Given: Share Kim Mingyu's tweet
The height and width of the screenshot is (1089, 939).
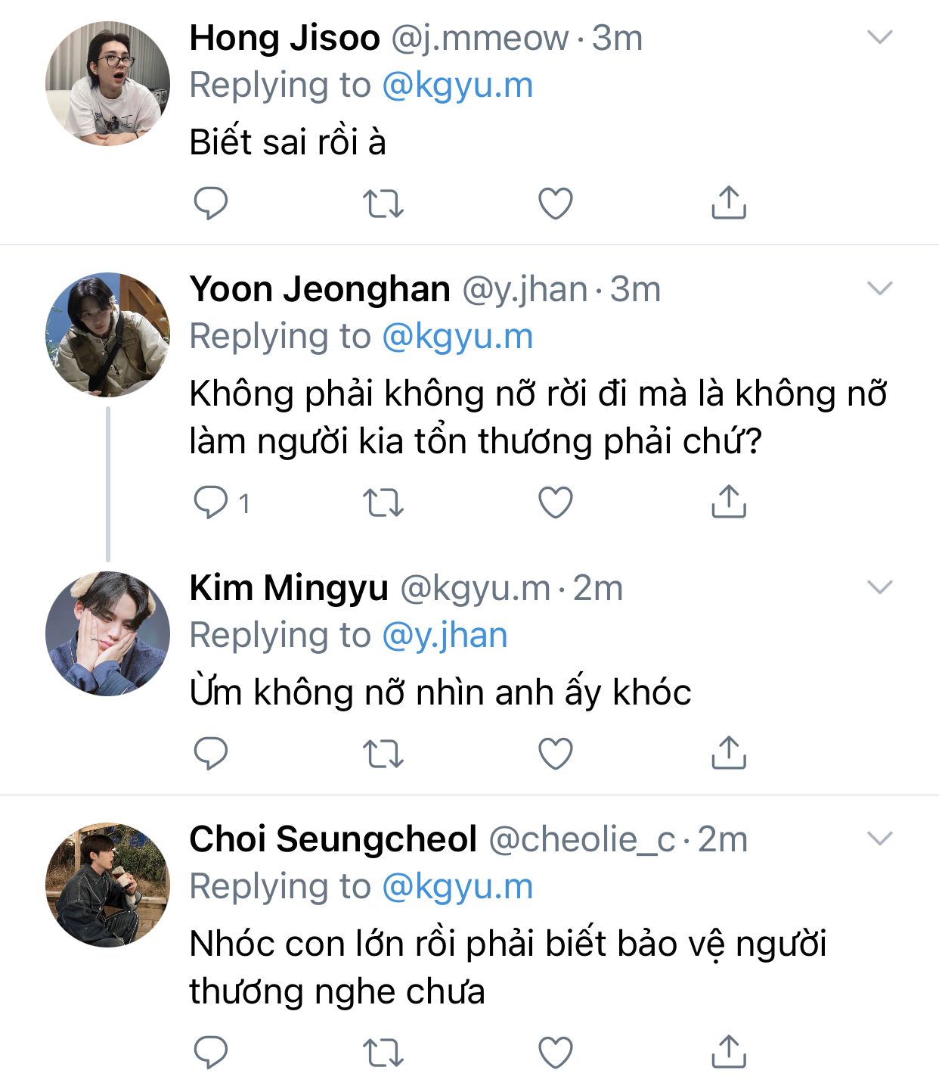Looking at the screenshot, I should [x=728, y=752].
